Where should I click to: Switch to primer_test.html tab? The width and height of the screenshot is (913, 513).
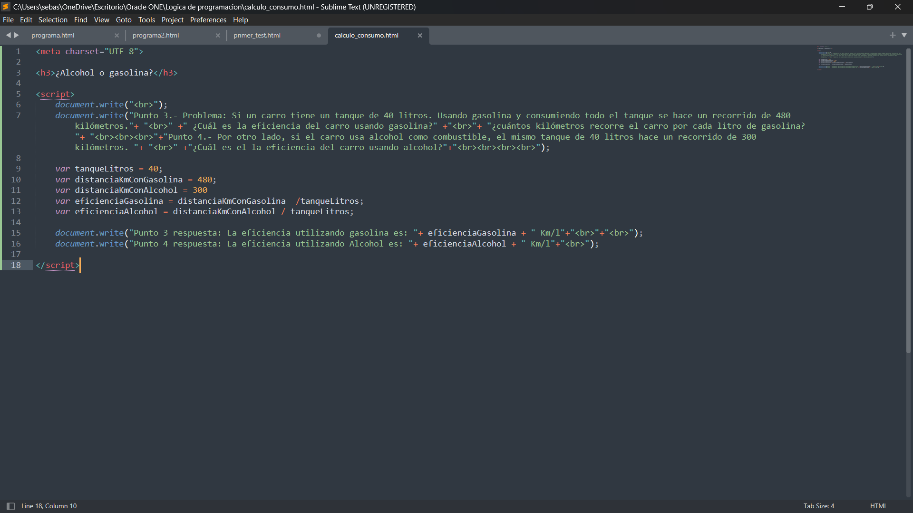[x=257, y=36]
